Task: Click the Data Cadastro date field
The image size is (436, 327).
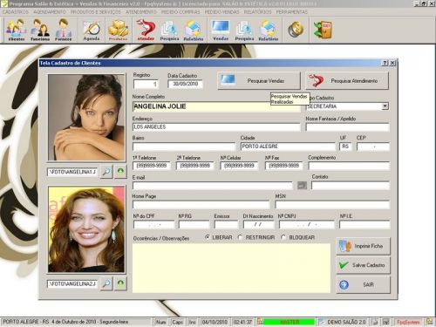Action: coord(185,84)
